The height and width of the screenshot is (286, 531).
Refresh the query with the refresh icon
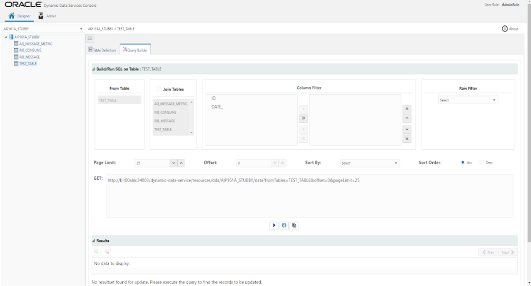coord(284,225)
